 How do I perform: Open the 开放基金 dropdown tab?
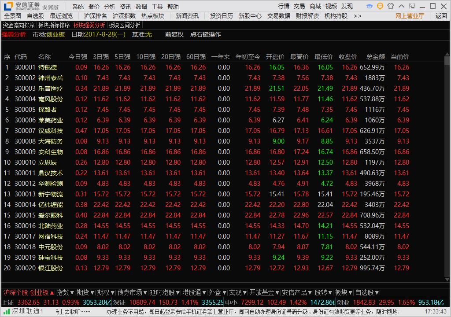(264, 292)
